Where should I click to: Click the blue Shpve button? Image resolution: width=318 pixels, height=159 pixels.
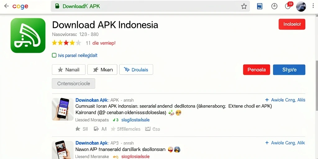[289, 70]
